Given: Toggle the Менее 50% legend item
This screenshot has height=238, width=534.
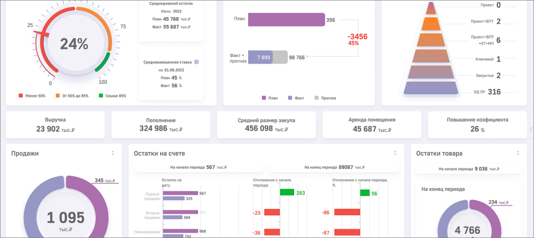Looking at the screenshot, I should pyautogui.click(x=32, y=96).
